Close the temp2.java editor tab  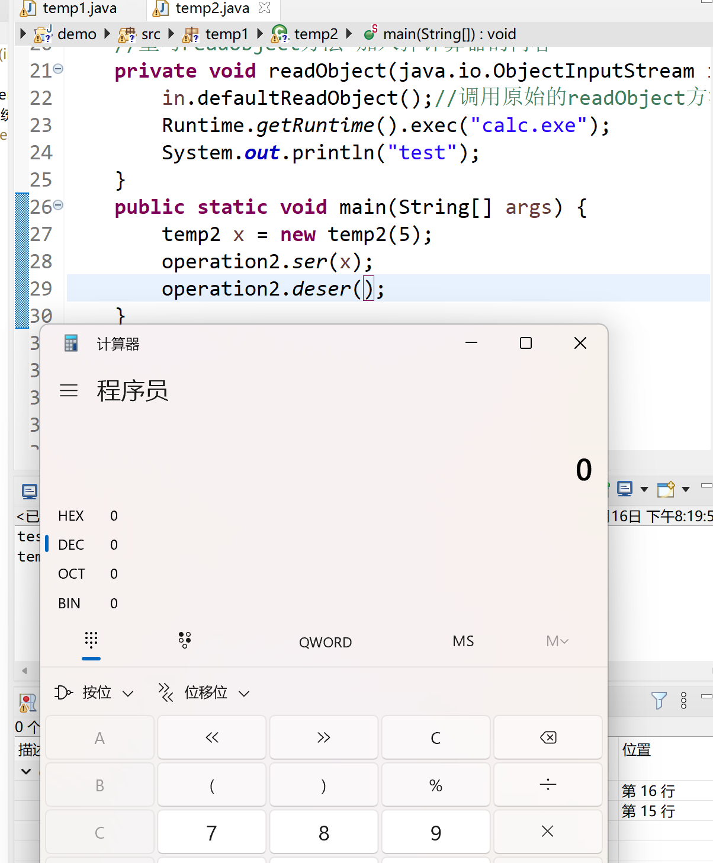[x=265, y=8]
